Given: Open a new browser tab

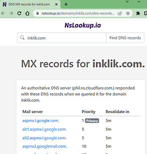Looking at the screenshot, I should click(x=66, y=4).
